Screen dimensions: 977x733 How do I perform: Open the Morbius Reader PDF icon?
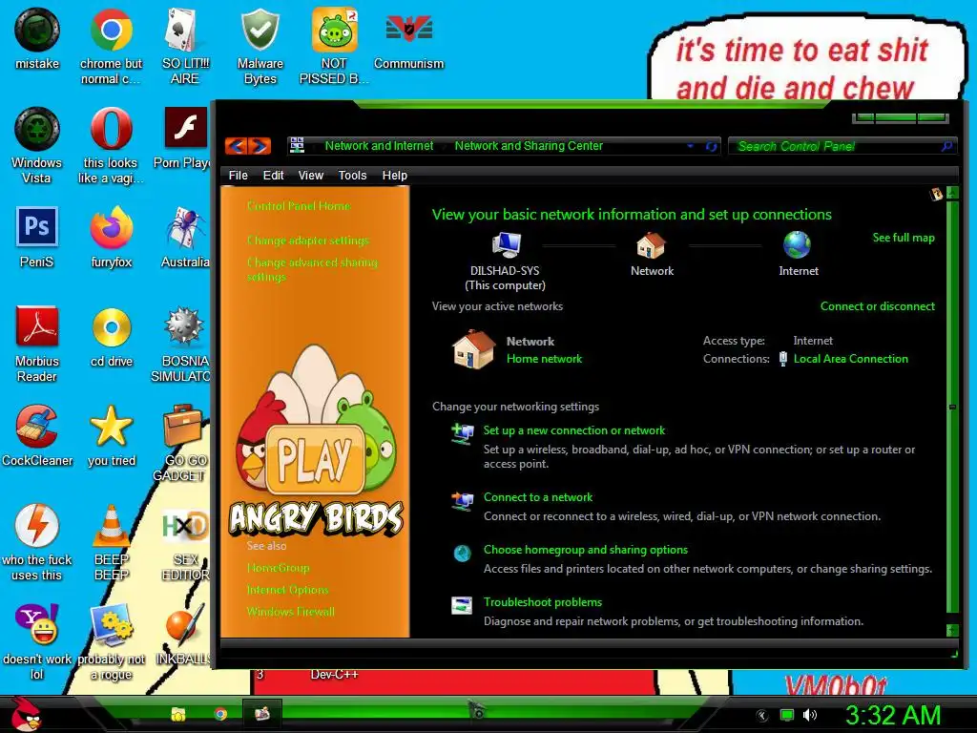tap(37, 344)
